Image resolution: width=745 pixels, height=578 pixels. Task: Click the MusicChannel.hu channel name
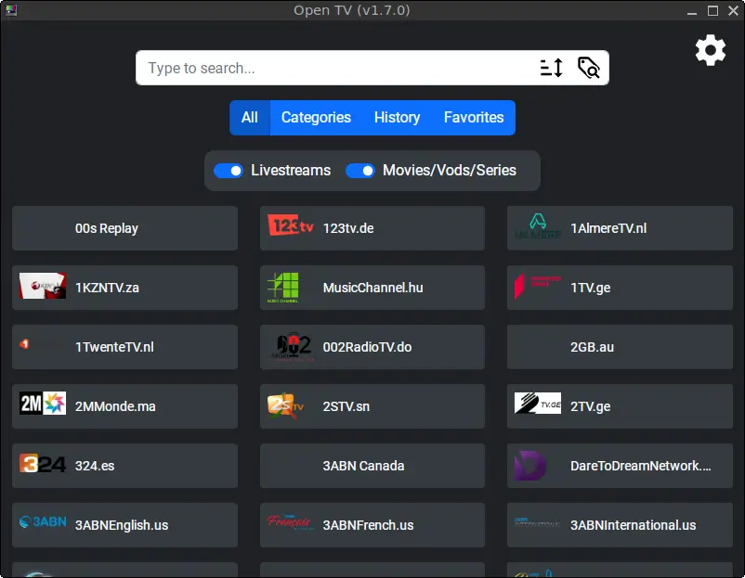pos(373,288)
